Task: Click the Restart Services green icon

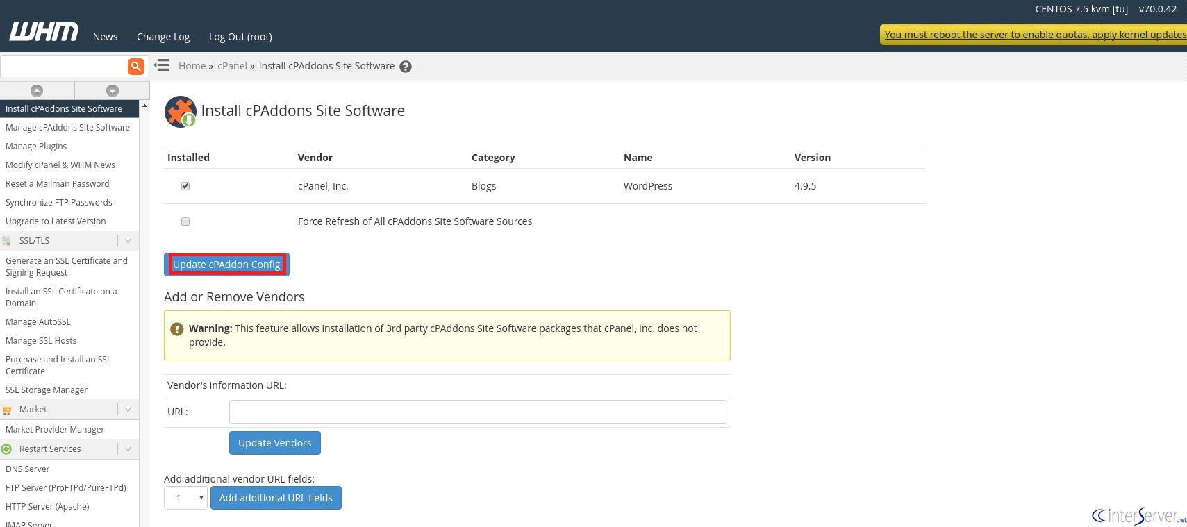Action: (7, 449)
